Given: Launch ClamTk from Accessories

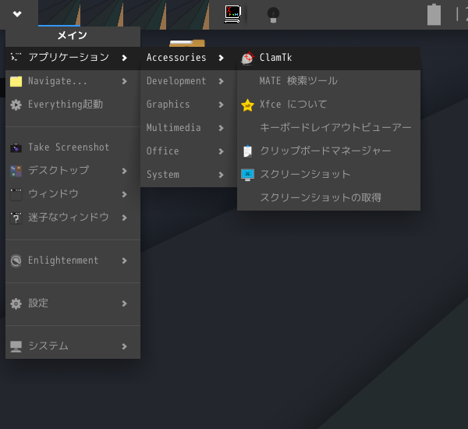Looking at the screenshot, I should tap(328, 58).
